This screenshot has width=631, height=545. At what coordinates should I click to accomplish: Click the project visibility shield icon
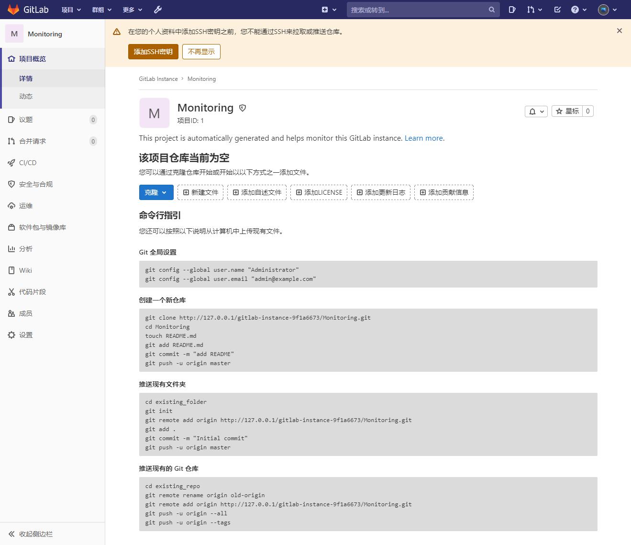click(243, 108)
